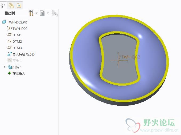Click 模型树 panel title
Viewport: 181px width, 135px height.
tap(10, 13)
